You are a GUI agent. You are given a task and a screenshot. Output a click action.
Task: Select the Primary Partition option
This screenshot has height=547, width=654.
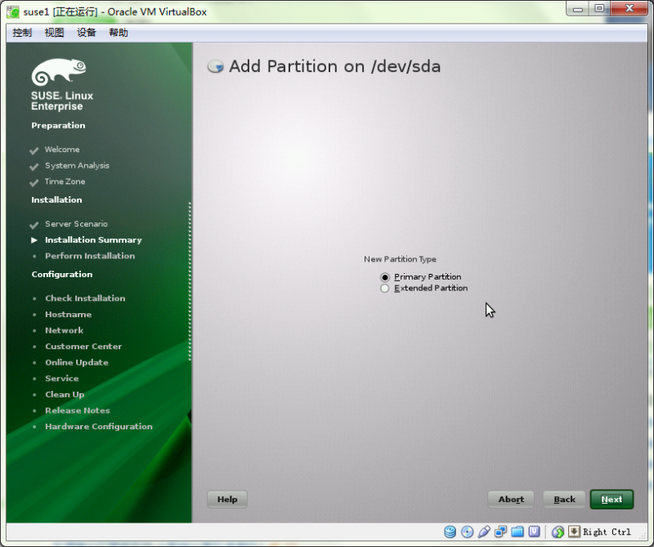click(384, 276)
